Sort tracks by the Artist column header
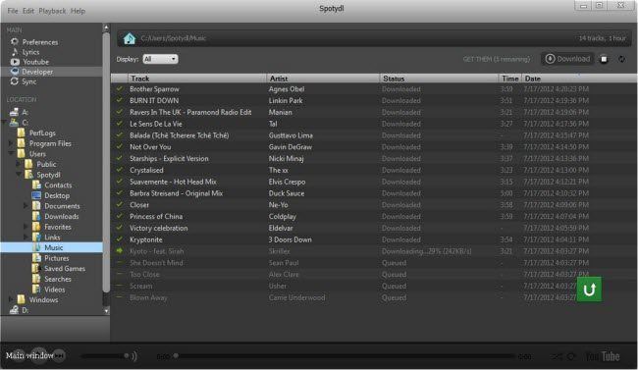The height and width of the screenshot is (370, 638). (x=323, y=79)
